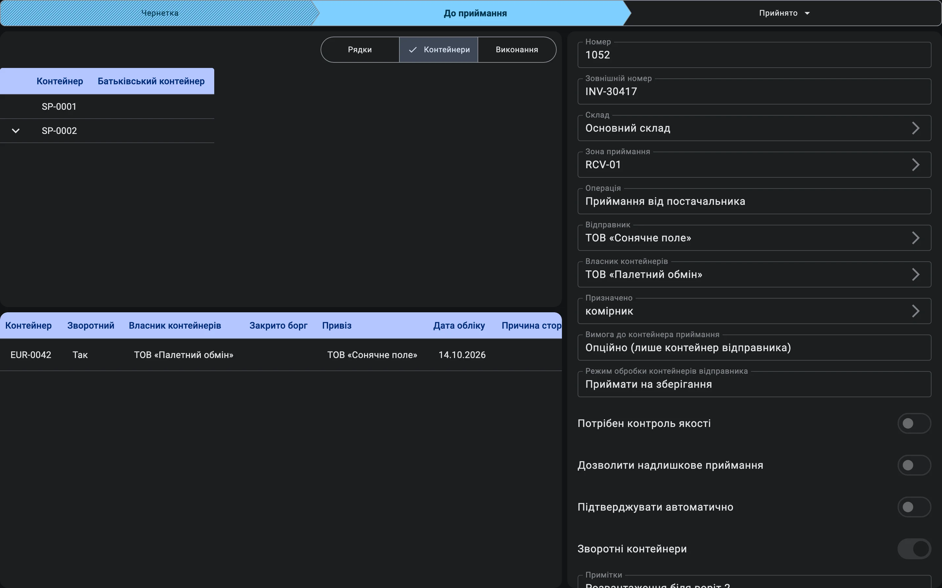Viewport: 942px width, 588px height.
Task: Disable Зворотні контейнери switch
Action: click(x=914, y=549)
